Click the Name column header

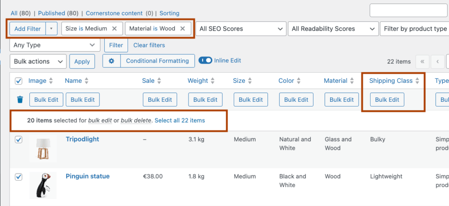(x=73, y=81)
